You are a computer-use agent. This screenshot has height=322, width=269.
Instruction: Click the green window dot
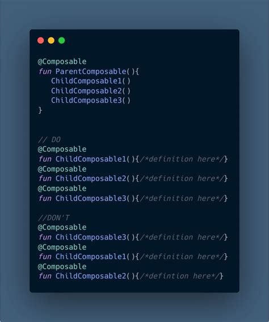61,40
